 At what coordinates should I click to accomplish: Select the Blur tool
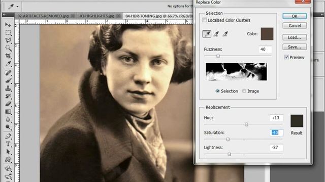(x=8, y=119)
